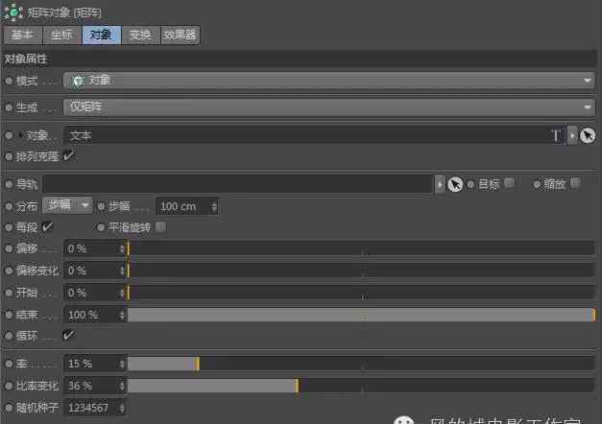Click the 比率变化 slider bar
Image resolution: width=602 pixels, height=424 pixels.
pyautogui.click(x=360, y=386)
